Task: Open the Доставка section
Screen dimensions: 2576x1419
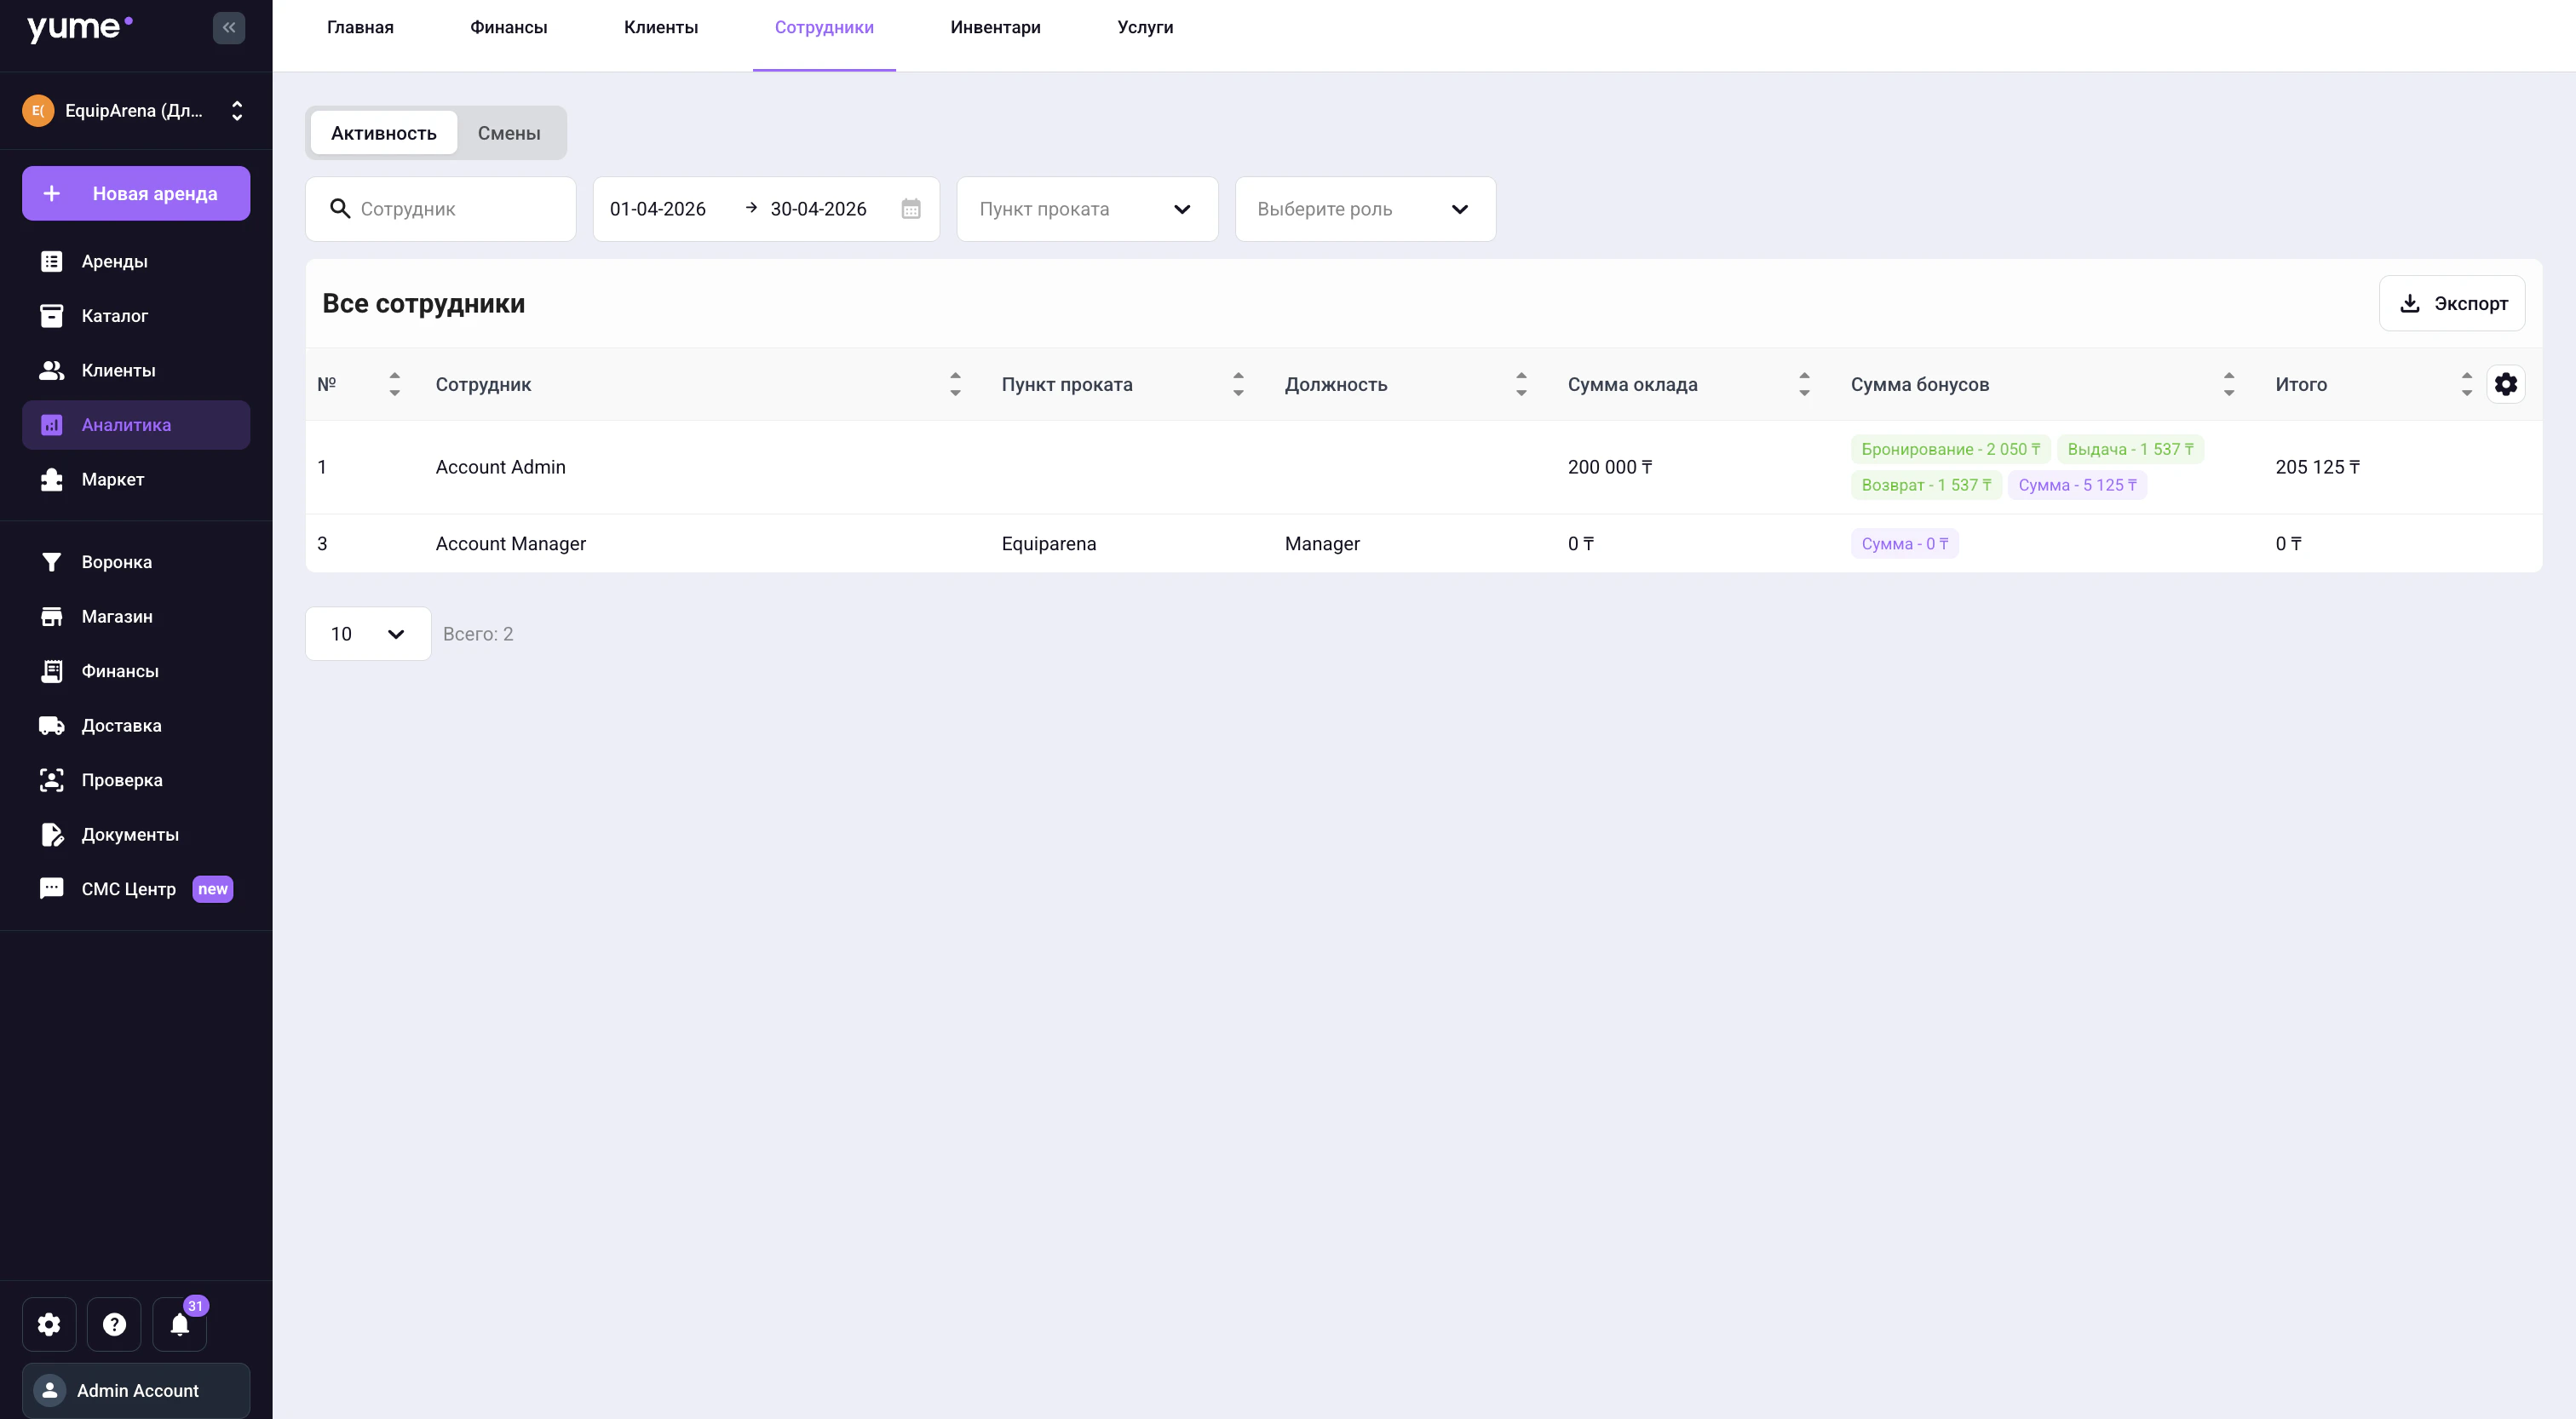Action: coord(121,725)
